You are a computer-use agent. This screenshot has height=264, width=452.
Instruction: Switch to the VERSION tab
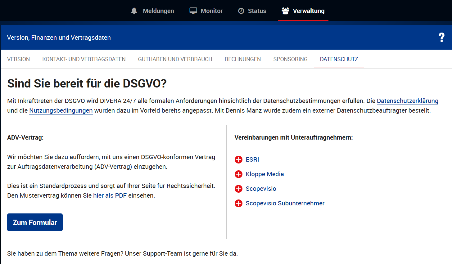coord(19,59)
